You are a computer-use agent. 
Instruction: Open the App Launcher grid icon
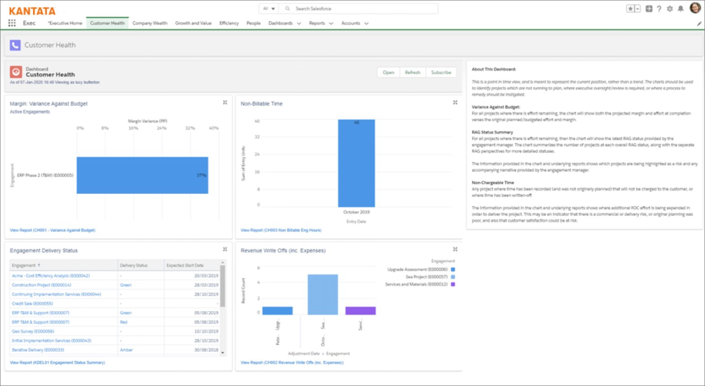tap(12, 23)
